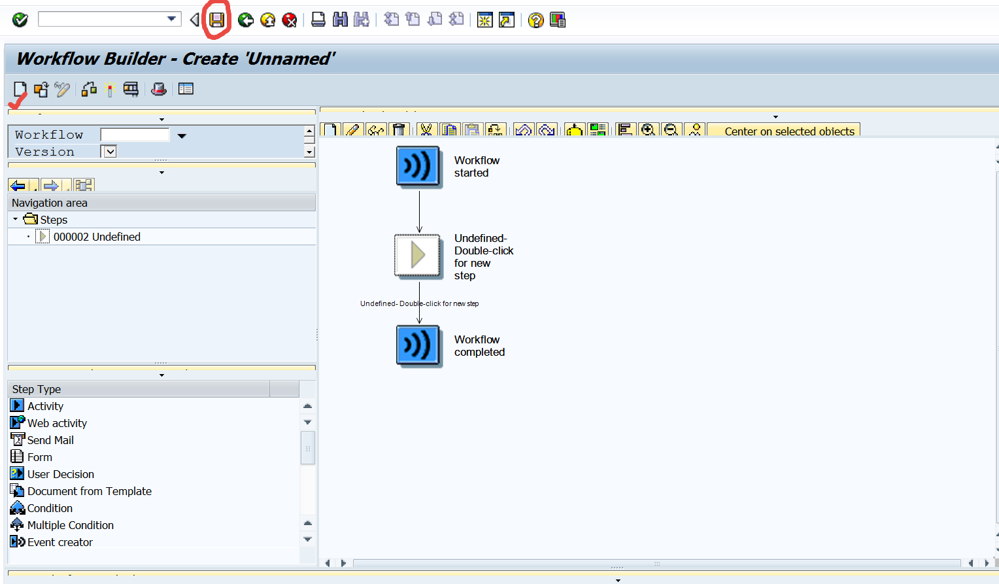Click the red Cancel icon
This screenshot has height=584, width=999.
(x=290, y=20)
